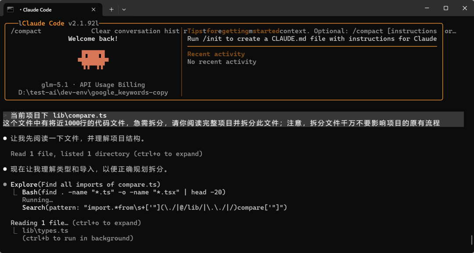
Task: Click the 'Explore(Find all imports of compare.ts)' line
Action: click(86, 185)
